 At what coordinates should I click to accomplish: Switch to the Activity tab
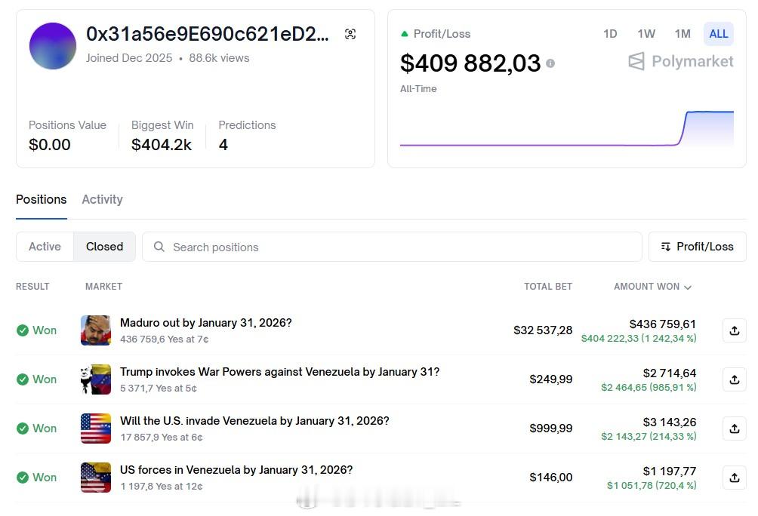click(102, 199)
